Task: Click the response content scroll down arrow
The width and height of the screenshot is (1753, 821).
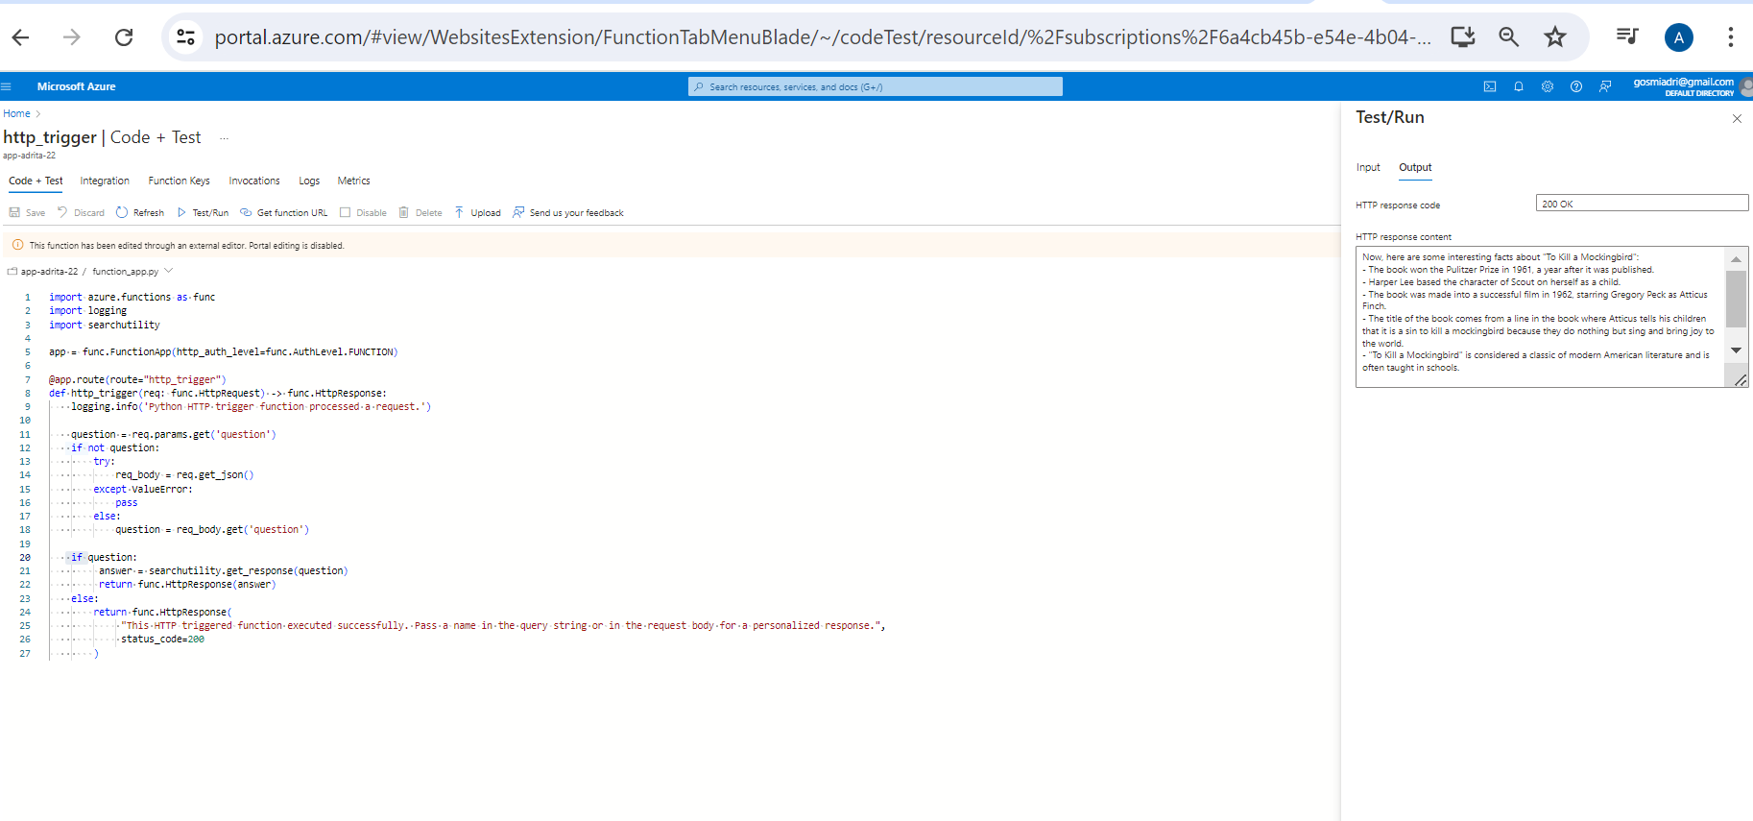Action: pyautogui.click(x=1736, y=350)
